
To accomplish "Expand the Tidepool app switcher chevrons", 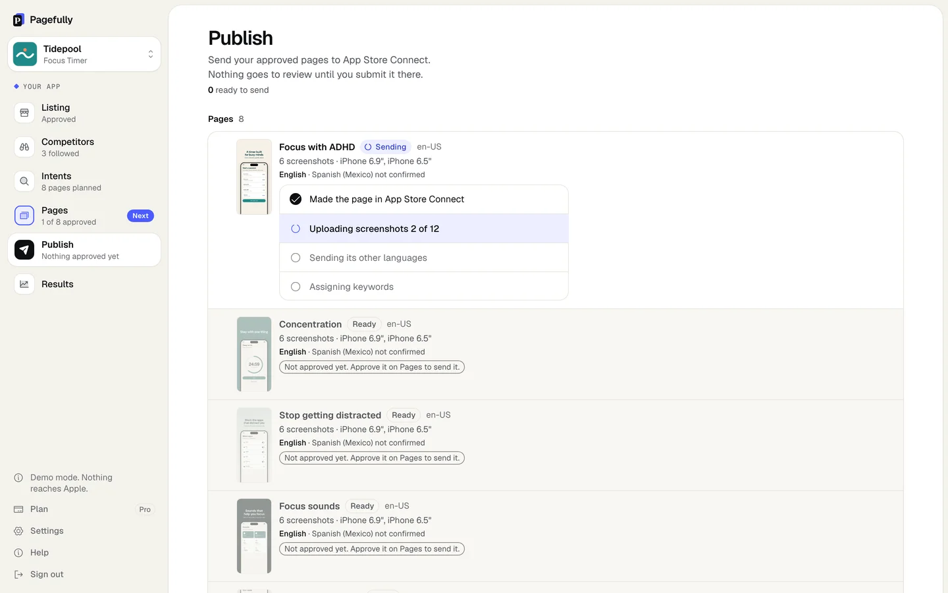I will point(151,54).
